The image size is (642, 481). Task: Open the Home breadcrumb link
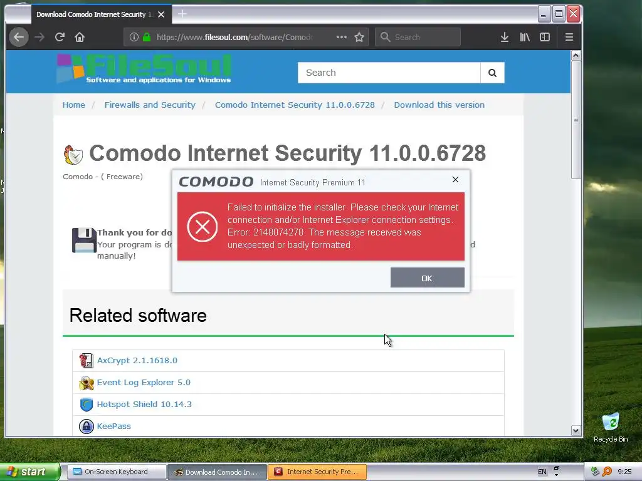(74, 105)
